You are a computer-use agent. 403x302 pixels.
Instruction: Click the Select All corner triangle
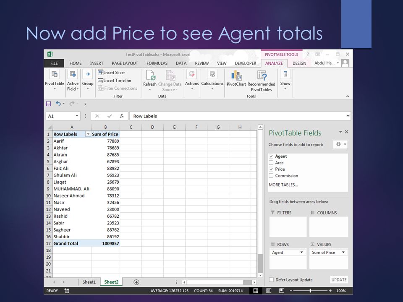coord(50,128)
